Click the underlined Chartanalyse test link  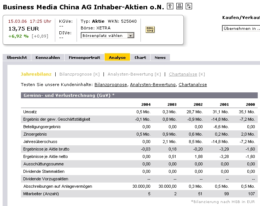pyautogui.click(x=193, y=85)
